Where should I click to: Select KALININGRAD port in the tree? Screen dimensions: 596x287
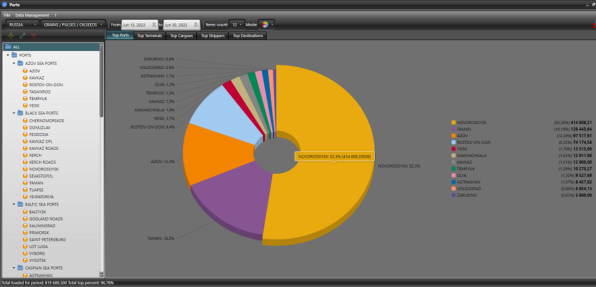[42, 226]
